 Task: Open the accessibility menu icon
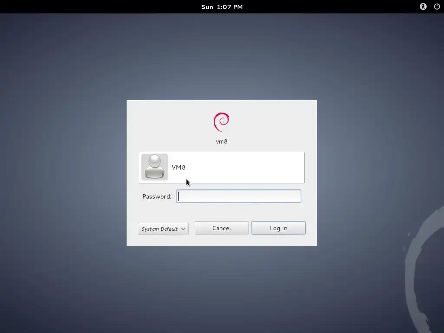[x=423, y=7]
